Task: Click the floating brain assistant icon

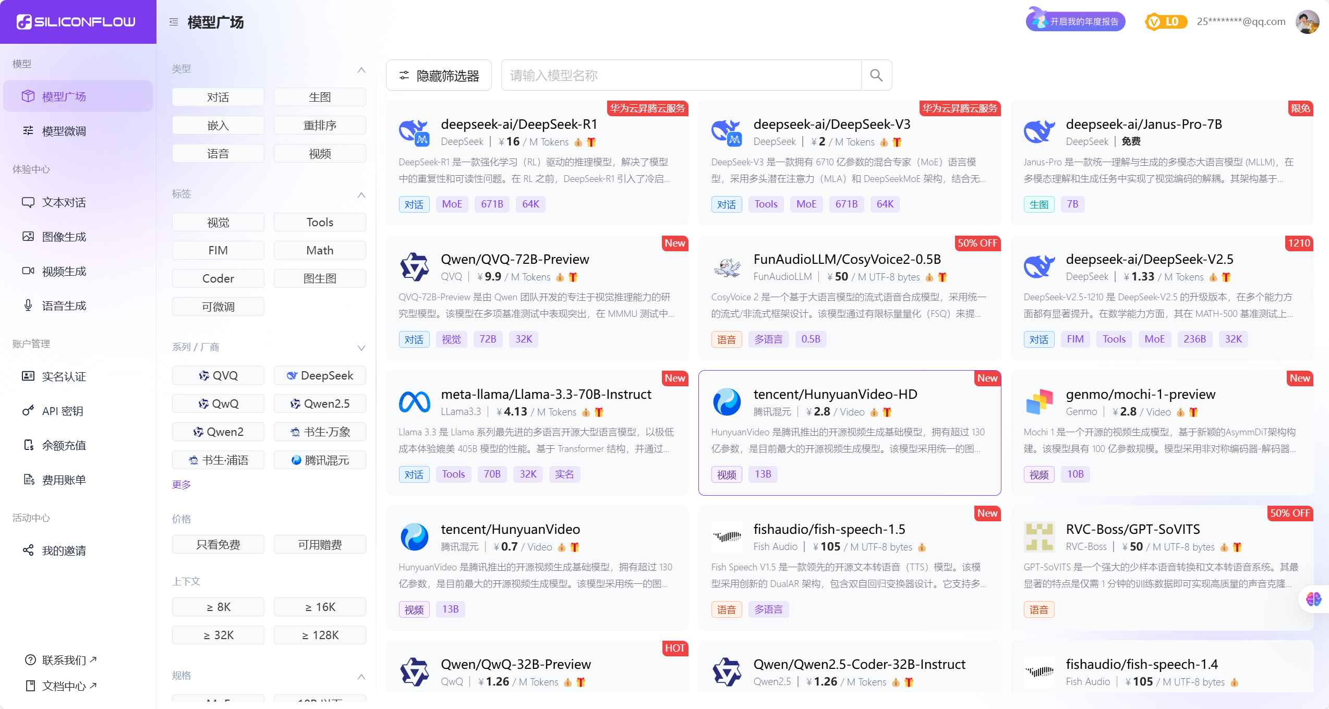Action: (x=1313, y=599)
